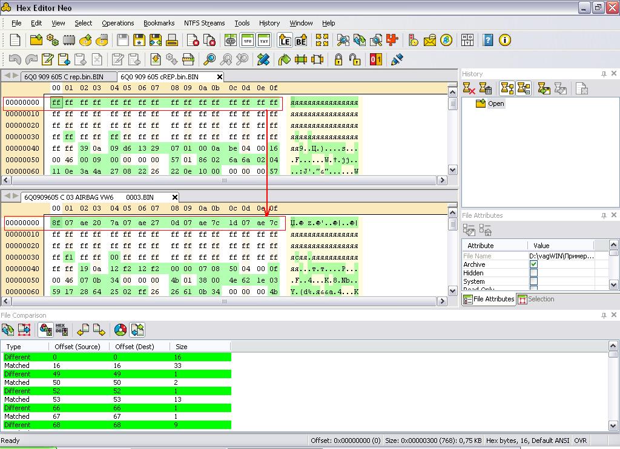Image resolution: width=620 pixels, height=449 pixels.
Task: Click the pie chart comparison statistics icon
Action: point(120,330)
